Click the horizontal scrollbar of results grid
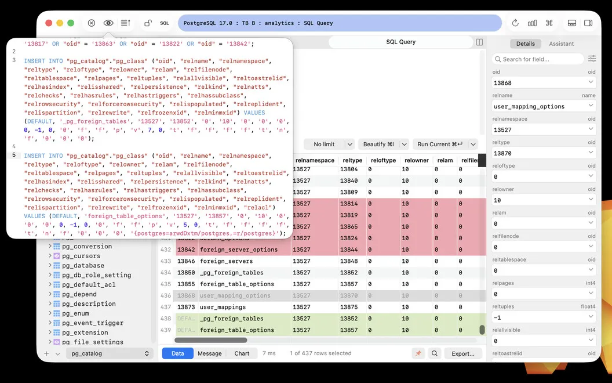This screenshot has height=383, width=612. 211,340
